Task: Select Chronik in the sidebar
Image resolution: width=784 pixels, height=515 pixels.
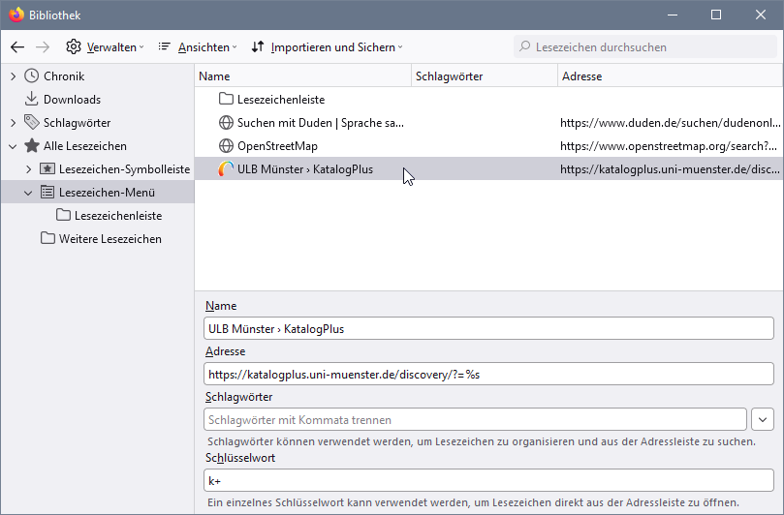Action: click(x=64, y=76)
